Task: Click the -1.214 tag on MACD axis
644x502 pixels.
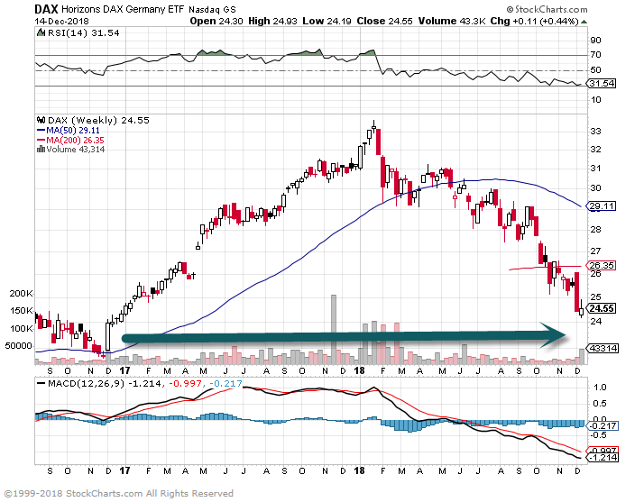Action: (603, 457)
